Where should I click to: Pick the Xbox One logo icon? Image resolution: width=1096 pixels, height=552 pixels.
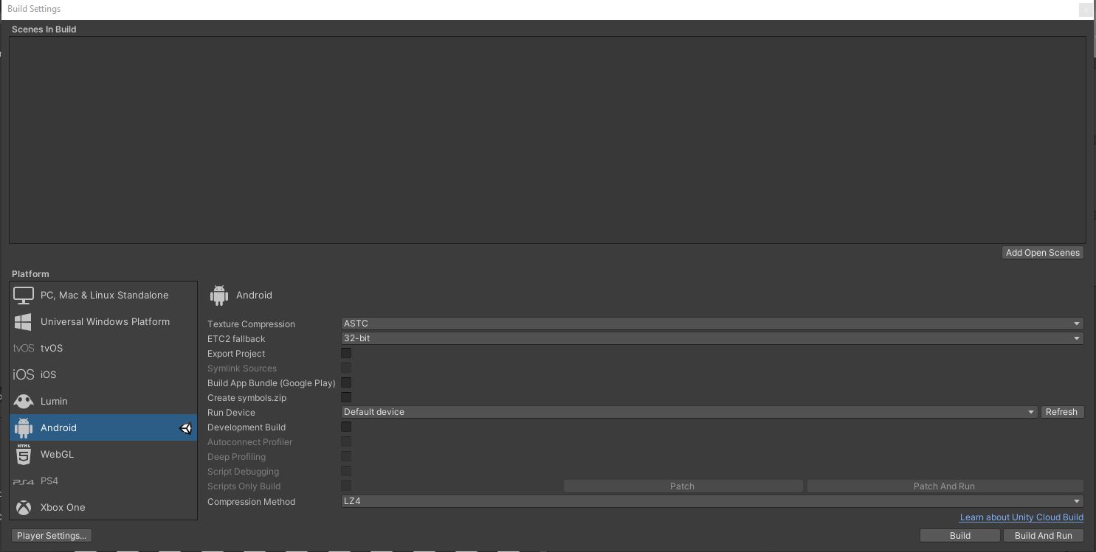[24, 508]
